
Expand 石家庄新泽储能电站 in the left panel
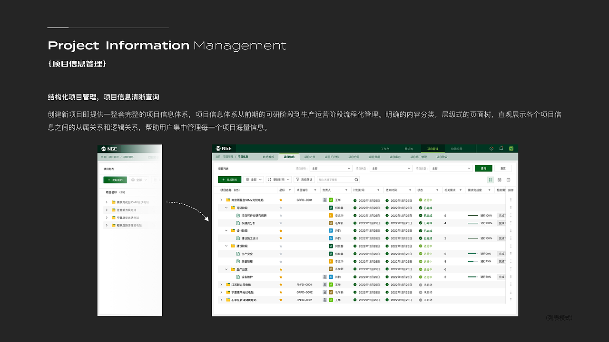click(x=107, y=225)
